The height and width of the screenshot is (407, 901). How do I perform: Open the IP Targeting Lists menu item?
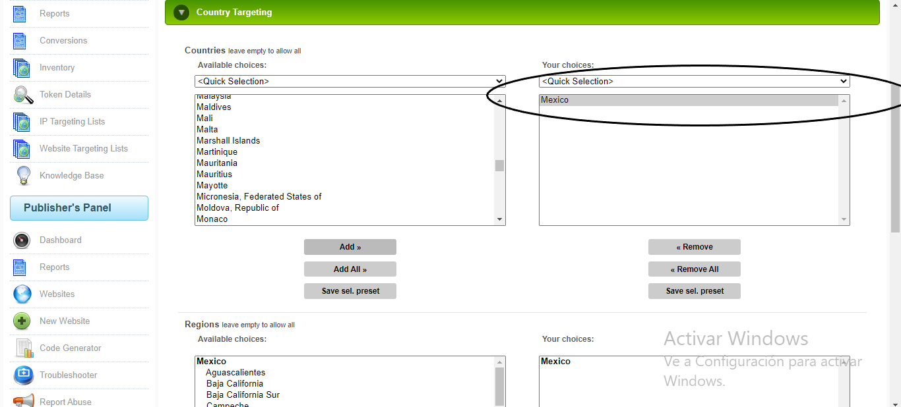pyautogui.click(x=72, y=122)
